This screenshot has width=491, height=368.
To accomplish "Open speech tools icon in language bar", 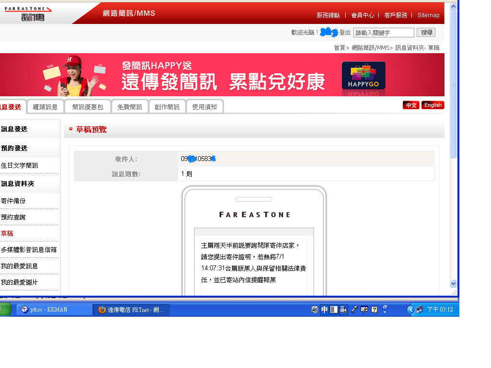I will [364, 310].
